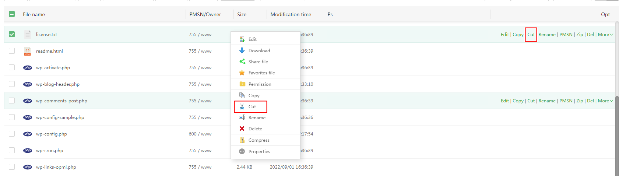Click the Modification time column header
This screenshot has width=619, height=176.
tap(291, 14)
